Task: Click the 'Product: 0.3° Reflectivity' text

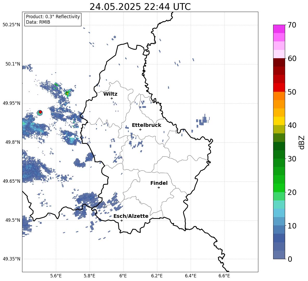Action: click(53, 17)
